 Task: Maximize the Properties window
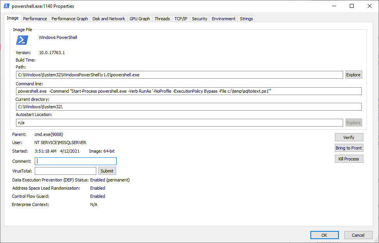tap(352, 6)
